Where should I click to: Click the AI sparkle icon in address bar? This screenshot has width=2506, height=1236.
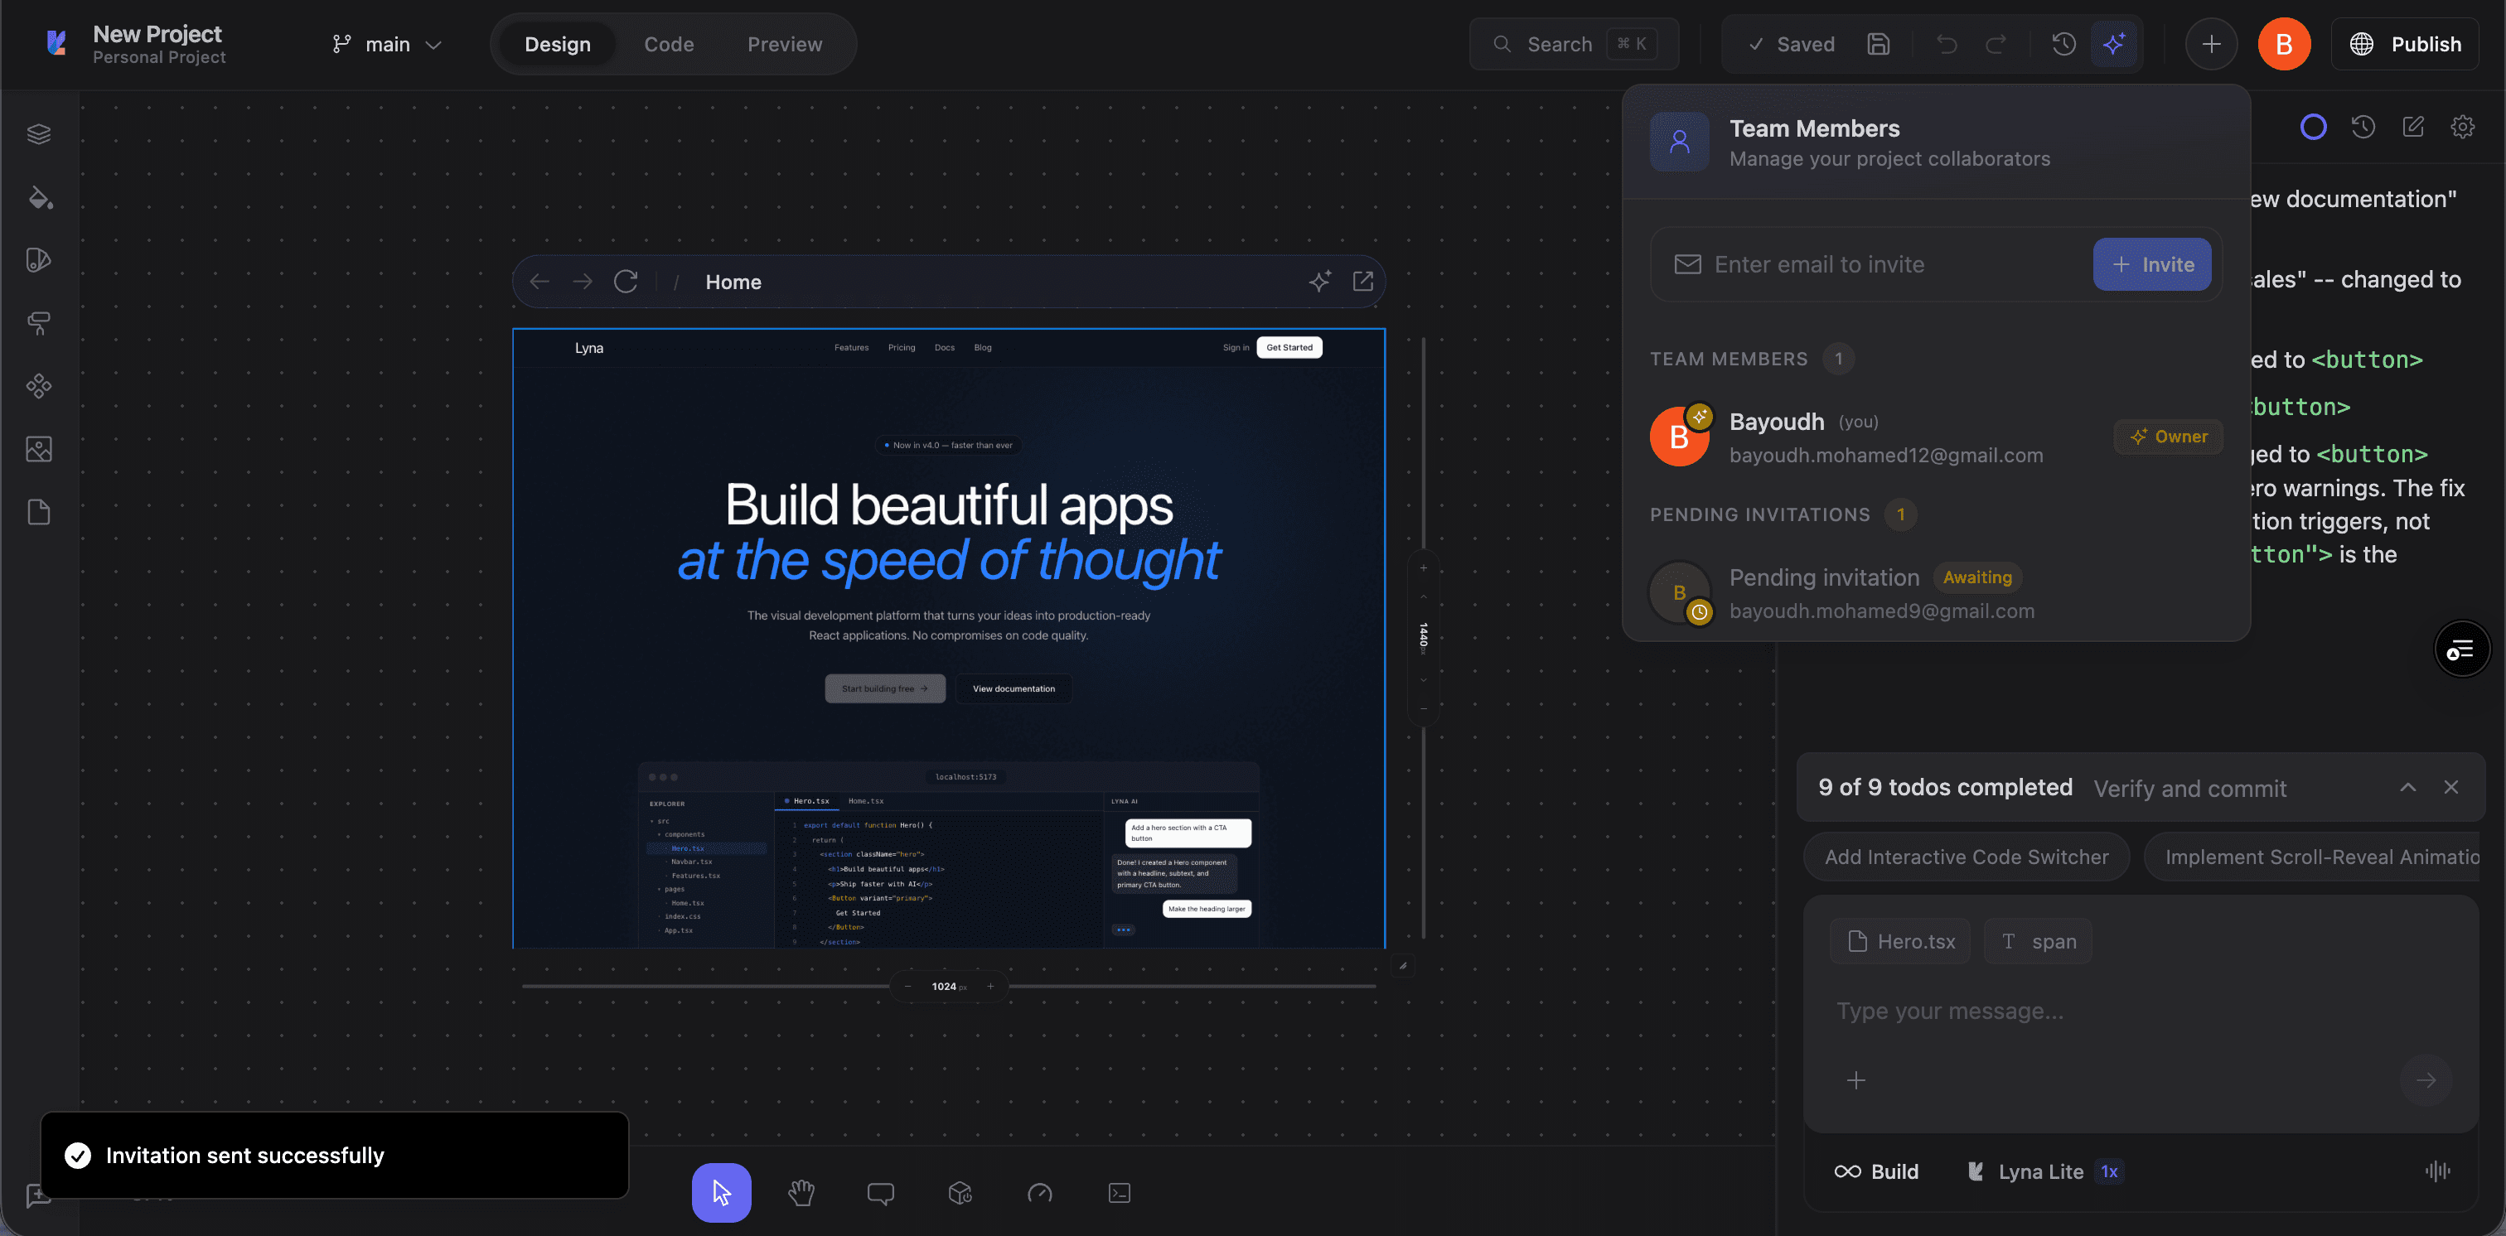1319,282
